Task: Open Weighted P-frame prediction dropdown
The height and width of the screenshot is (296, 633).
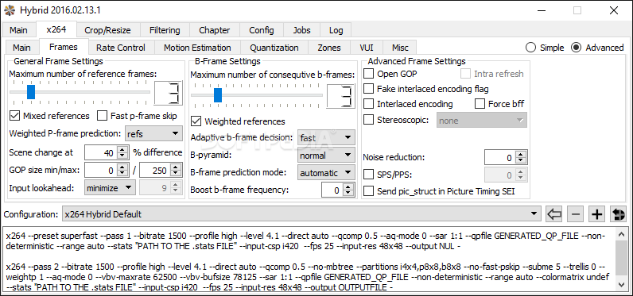Action: (153, 133)
